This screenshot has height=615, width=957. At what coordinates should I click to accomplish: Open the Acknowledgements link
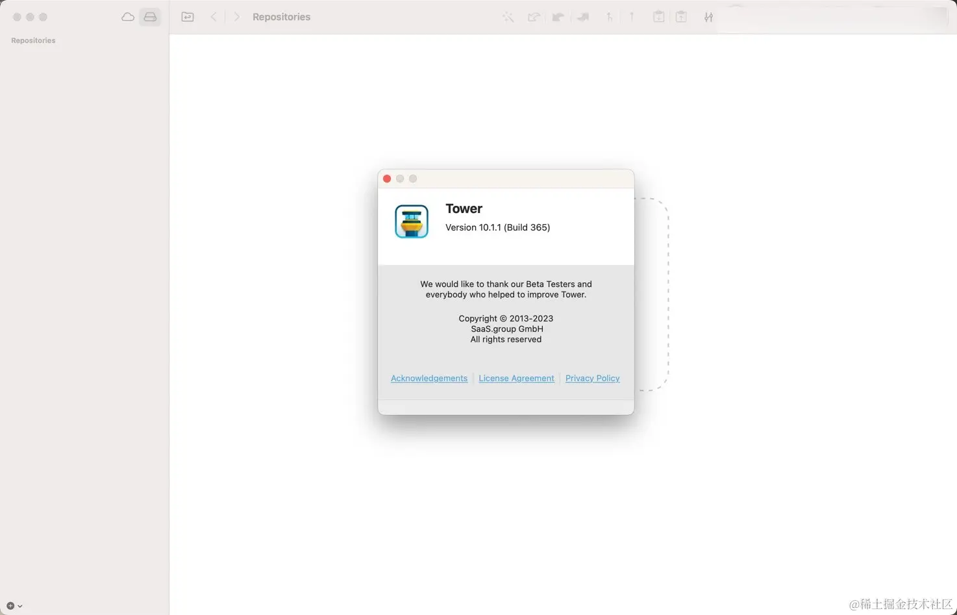429,378
